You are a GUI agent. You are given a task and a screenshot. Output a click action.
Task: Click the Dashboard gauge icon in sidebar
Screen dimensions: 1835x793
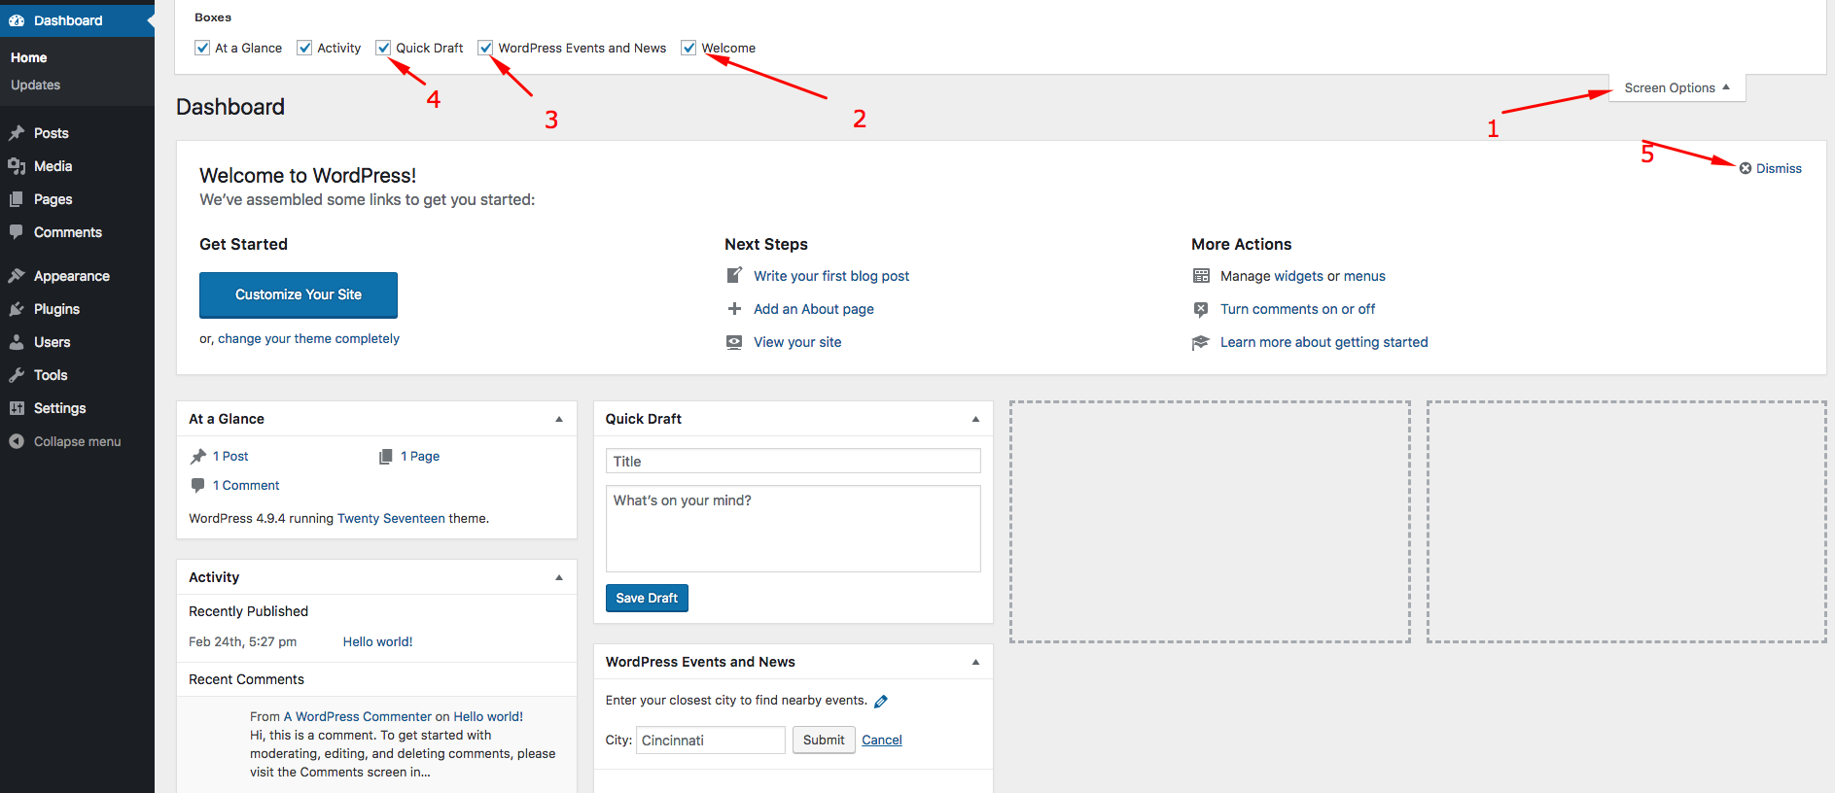(x=17, y=20)
